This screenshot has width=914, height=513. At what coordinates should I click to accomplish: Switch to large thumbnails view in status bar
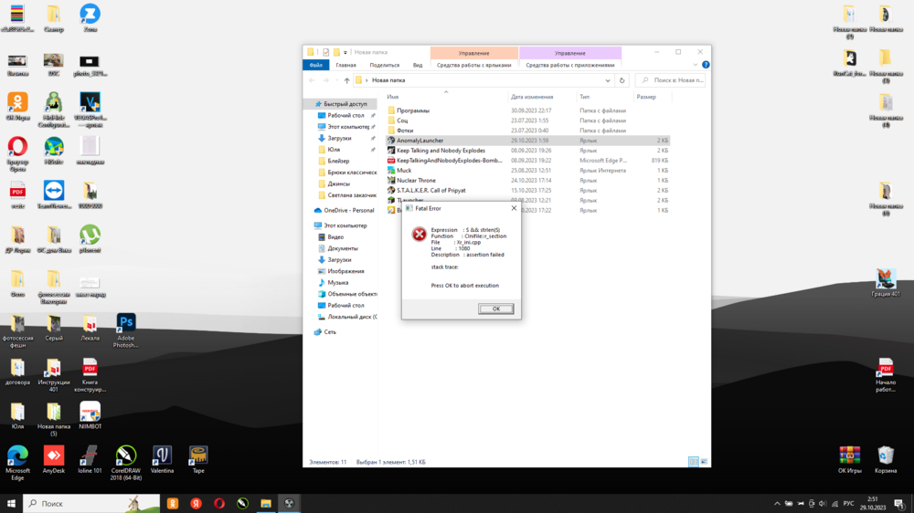point(705,462)
